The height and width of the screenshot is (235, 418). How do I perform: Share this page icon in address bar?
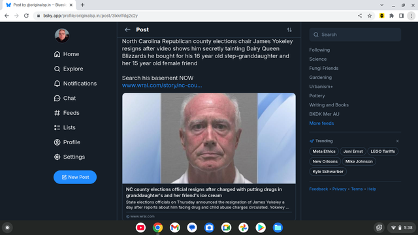click(x=360, y=16)
